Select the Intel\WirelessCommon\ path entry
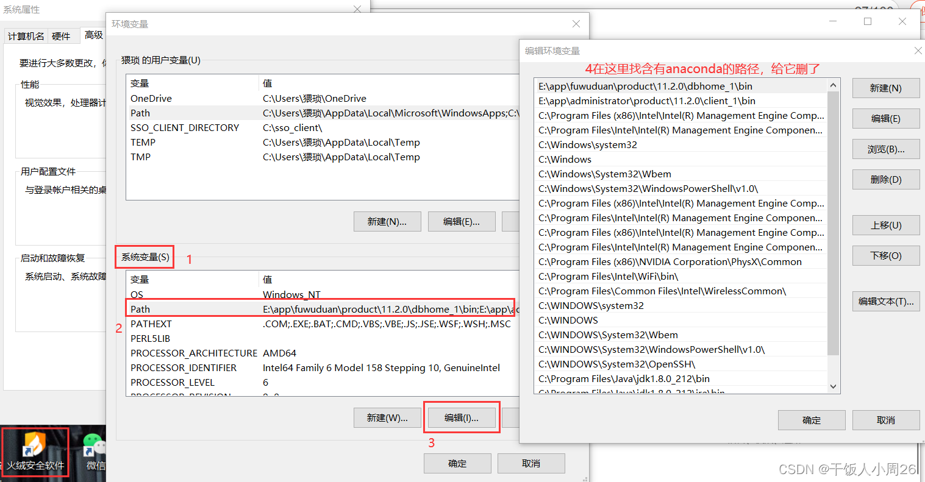Screen dimensions: 925x482 point(680,291)
